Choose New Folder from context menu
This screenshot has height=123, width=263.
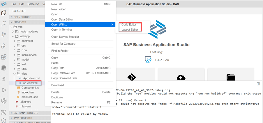(x=81, y=9)
